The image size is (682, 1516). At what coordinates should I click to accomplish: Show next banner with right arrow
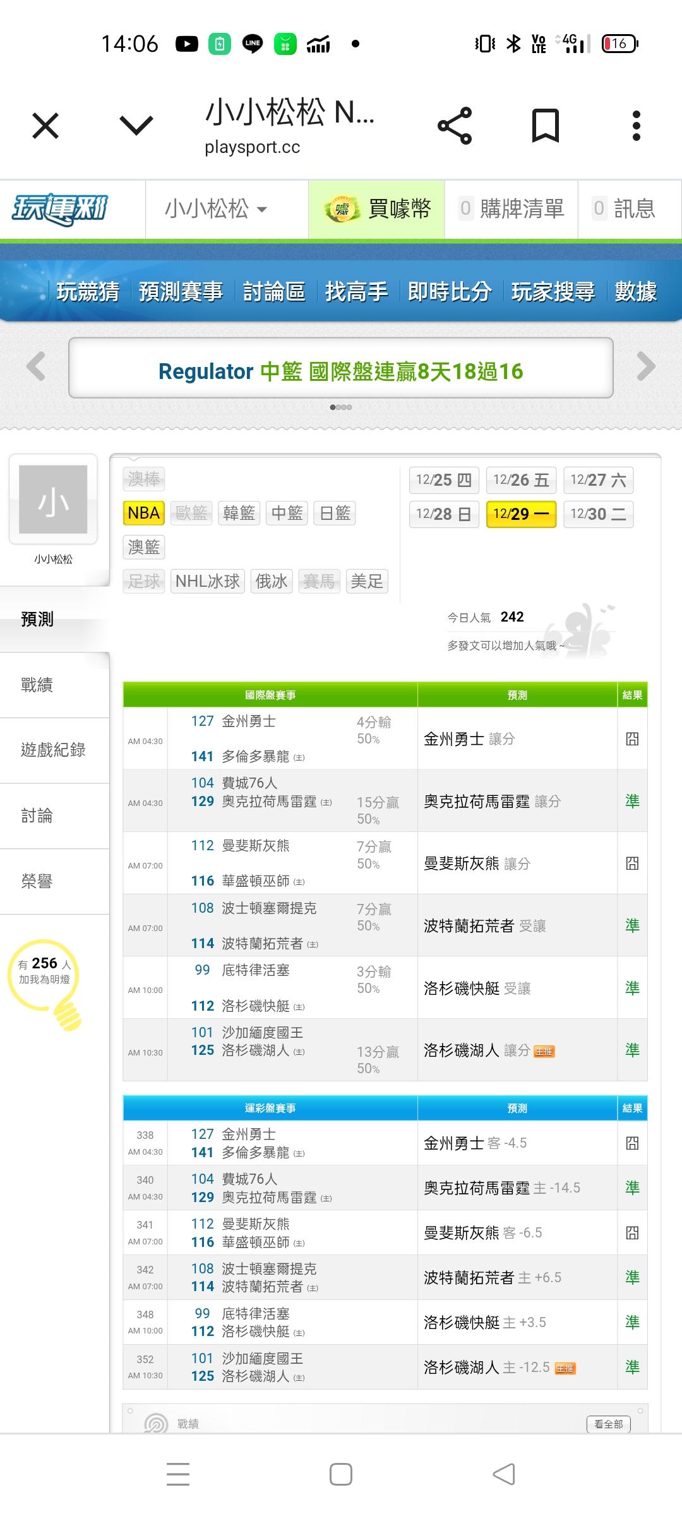[646, 366]
